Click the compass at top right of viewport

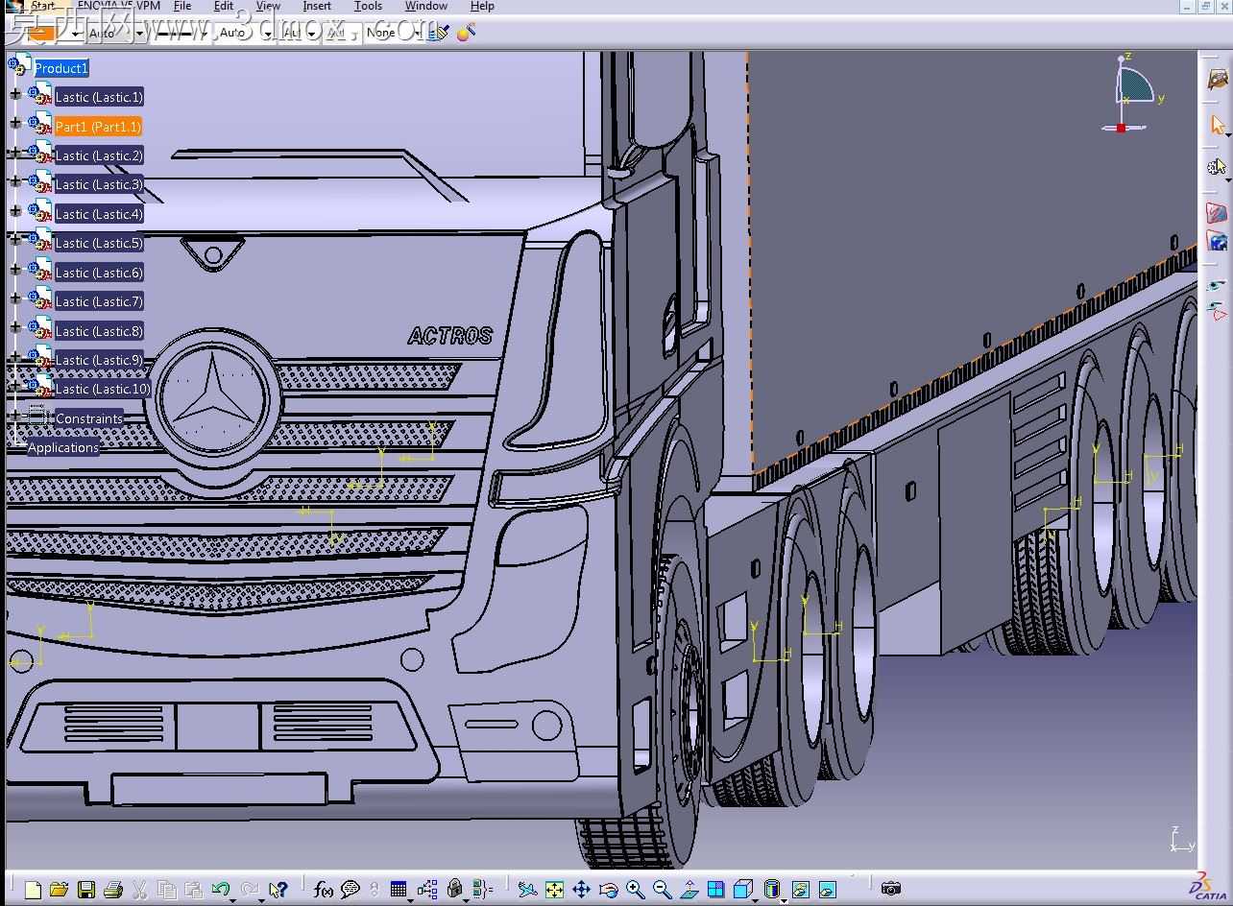coord(1134,94)
